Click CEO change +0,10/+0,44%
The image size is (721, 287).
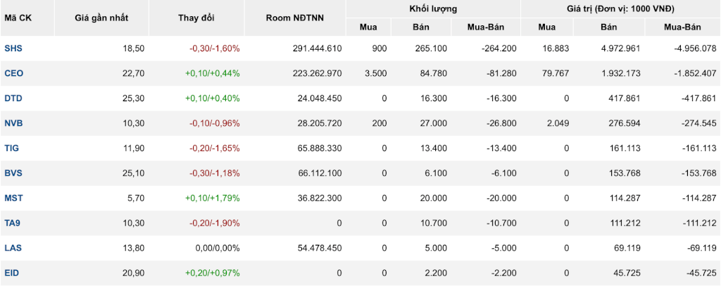click(213, 73)
